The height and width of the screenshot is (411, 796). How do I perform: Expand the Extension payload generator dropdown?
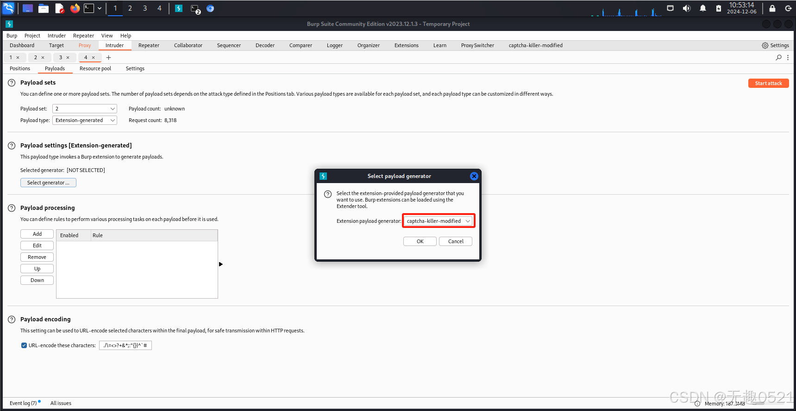tap(439, 221)
